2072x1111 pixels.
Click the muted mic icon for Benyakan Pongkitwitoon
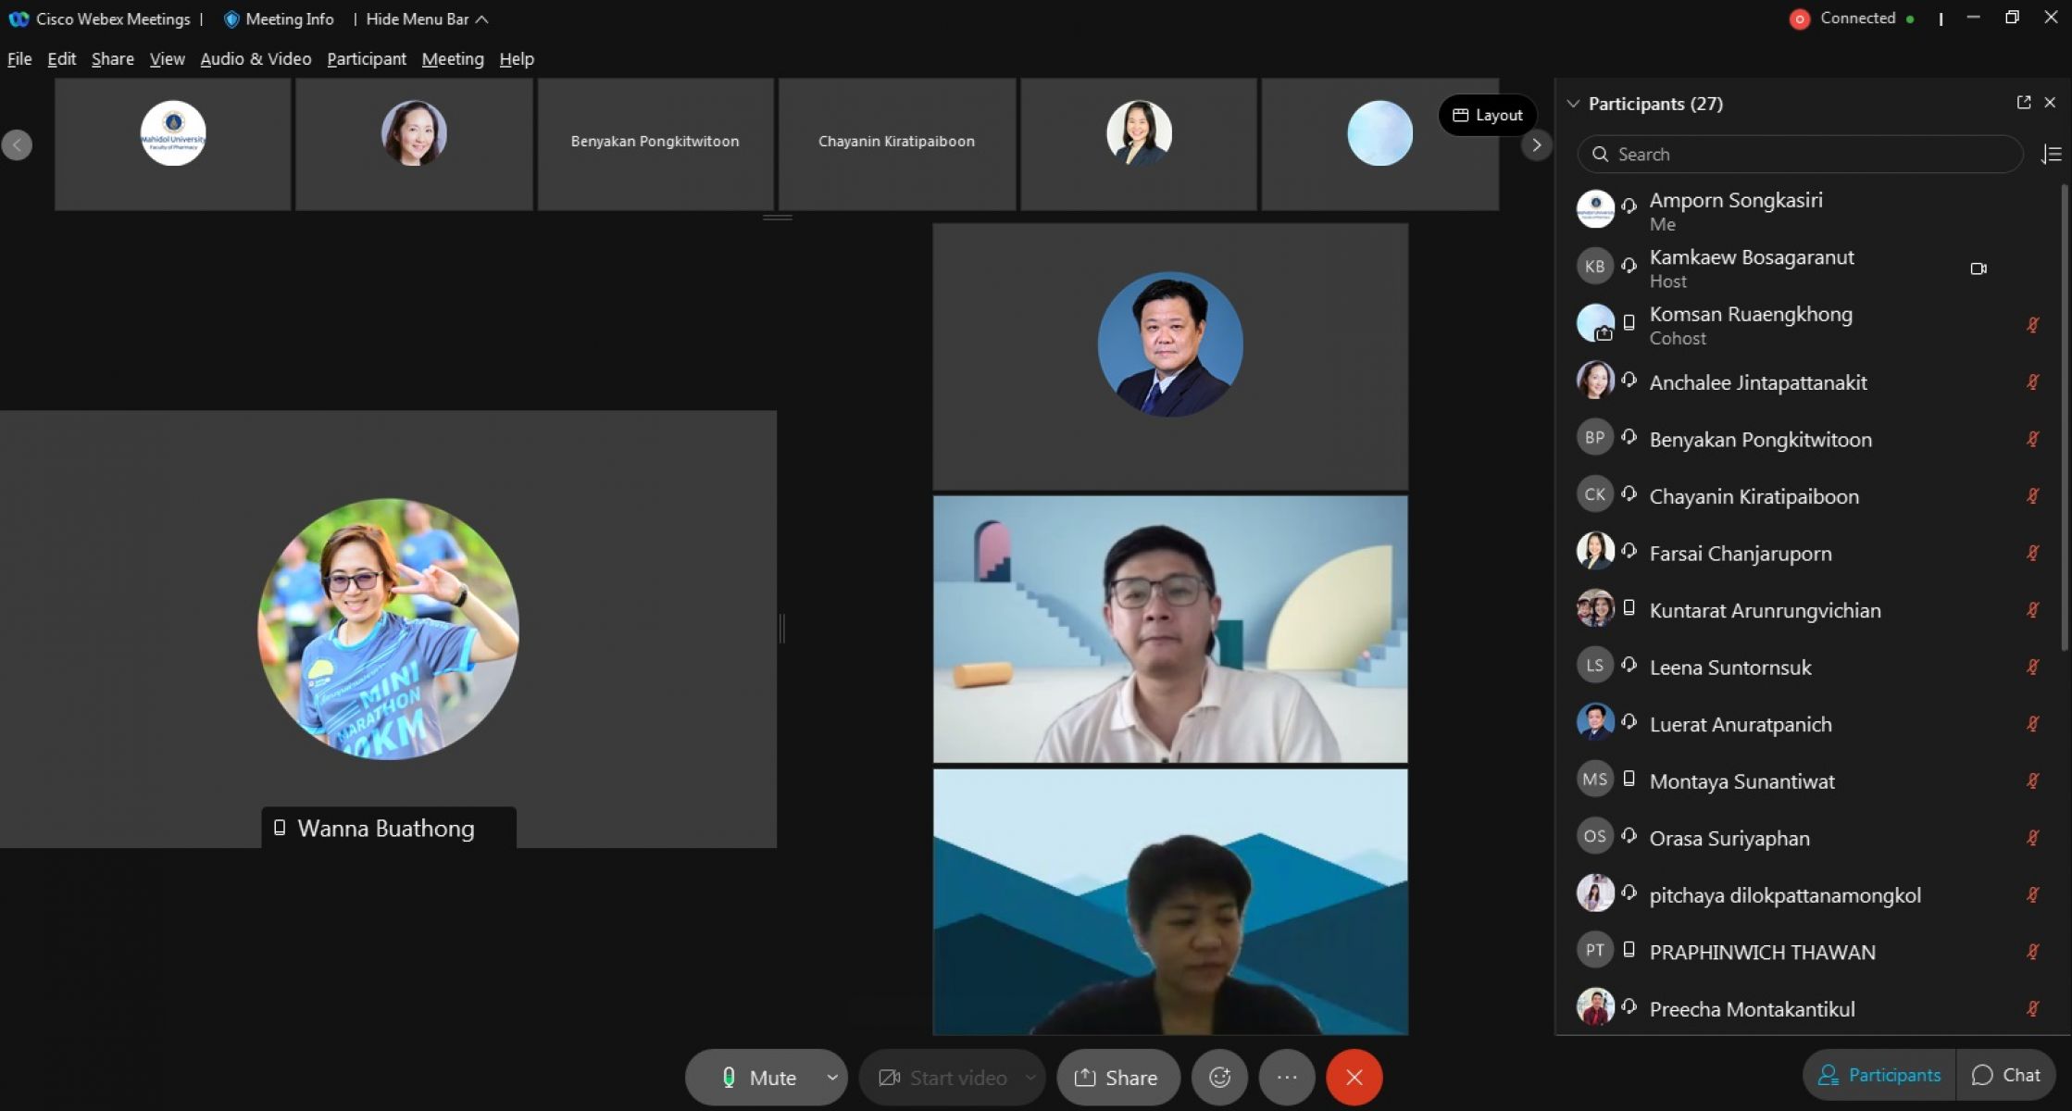[x=2032, y=439]
